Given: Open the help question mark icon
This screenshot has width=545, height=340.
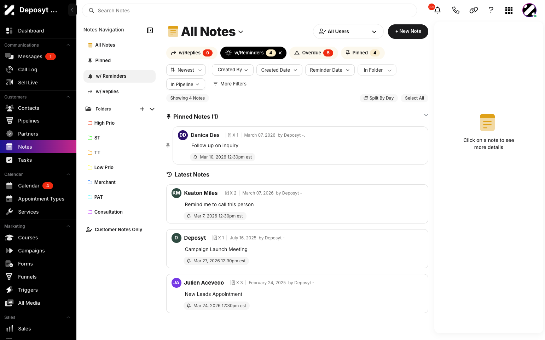Looking at the screenshot, I should pos(491,10).
